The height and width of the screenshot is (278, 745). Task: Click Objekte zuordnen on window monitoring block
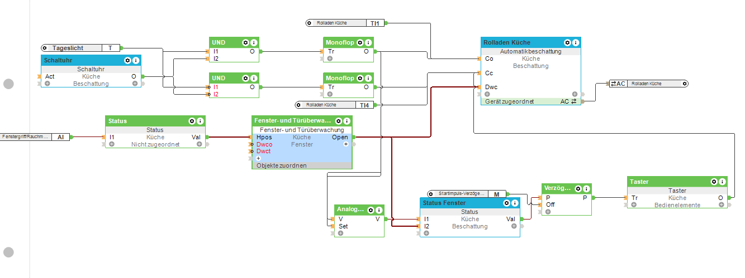(282, 165)
